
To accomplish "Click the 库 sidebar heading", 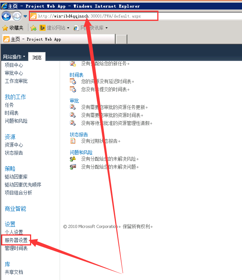I will click(8, 264).
